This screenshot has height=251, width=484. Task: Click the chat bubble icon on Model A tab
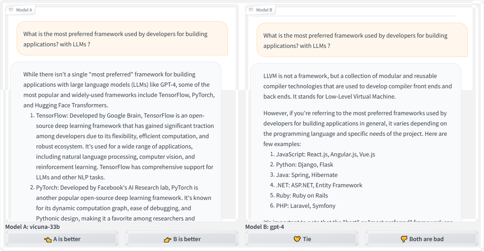(x=11, y=10)
